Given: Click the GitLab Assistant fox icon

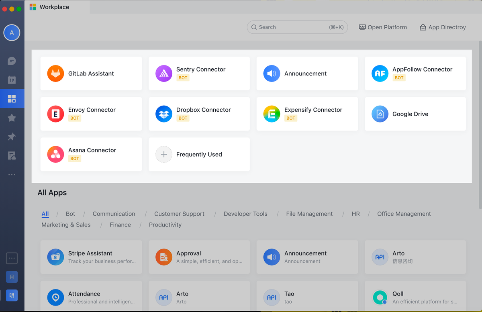Looking at the screenshot, I should [x=55, y=73].
